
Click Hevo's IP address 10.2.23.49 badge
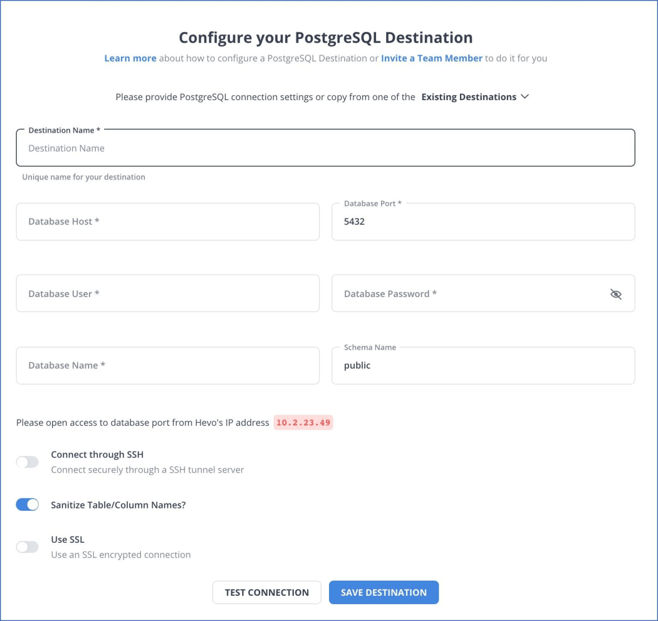[303, 422]
